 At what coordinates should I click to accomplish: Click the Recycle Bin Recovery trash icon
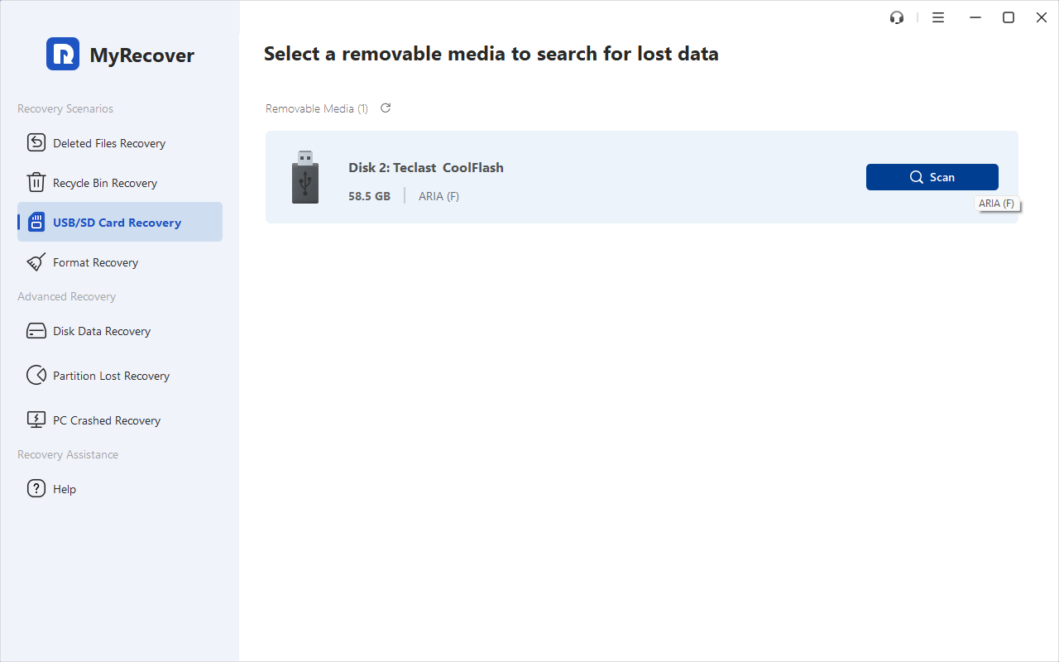coord(36,183)
